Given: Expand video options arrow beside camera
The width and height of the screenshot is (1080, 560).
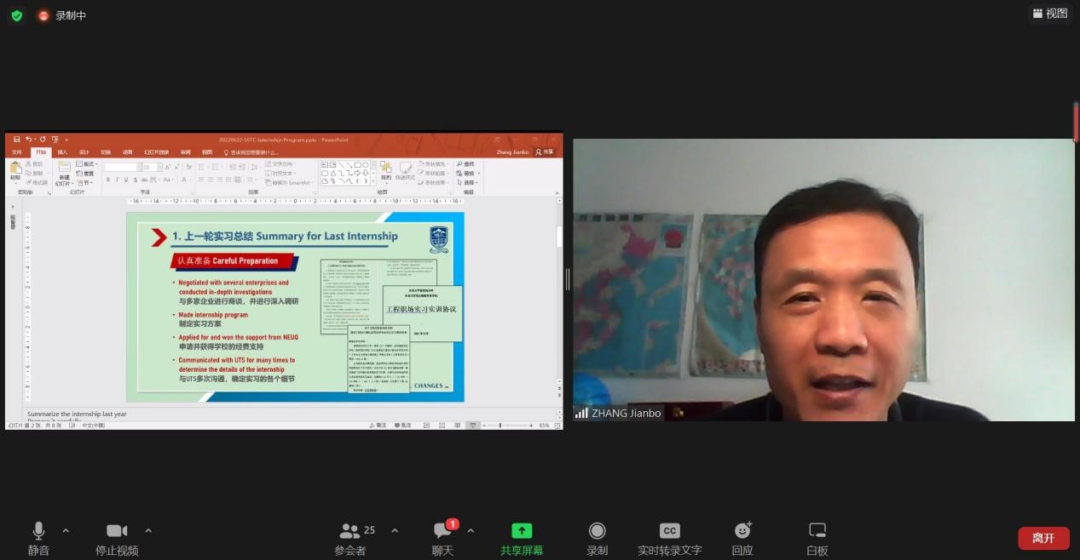Looking at the screenshot, I should [148, 531].
